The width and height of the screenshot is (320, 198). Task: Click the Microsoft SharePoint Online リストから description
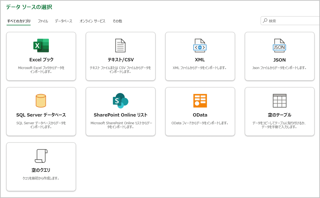coord(121,125)
